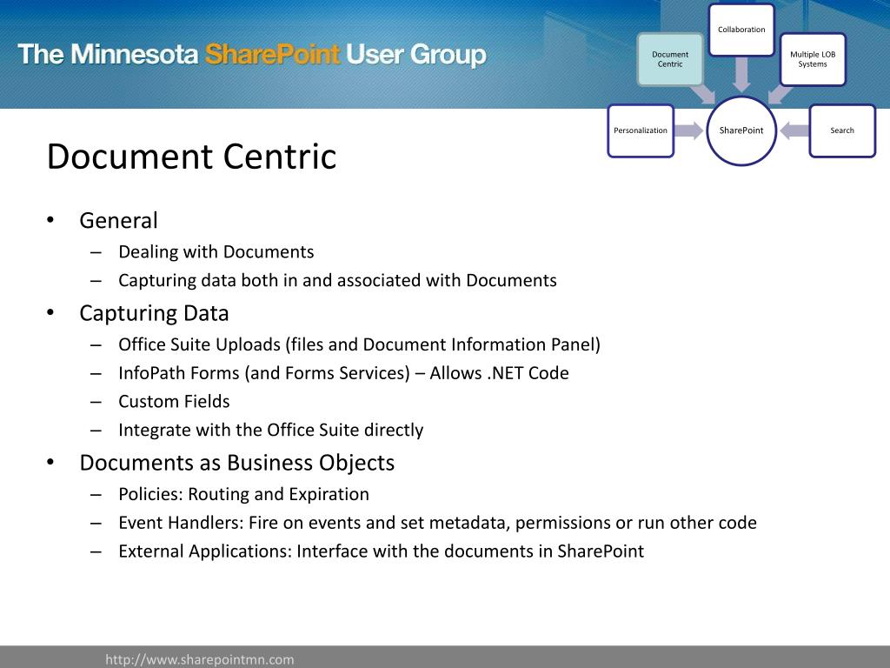Click the arrow from Search to SharePoint
This screenshot has height=668, width=890.
coord(794,130)
